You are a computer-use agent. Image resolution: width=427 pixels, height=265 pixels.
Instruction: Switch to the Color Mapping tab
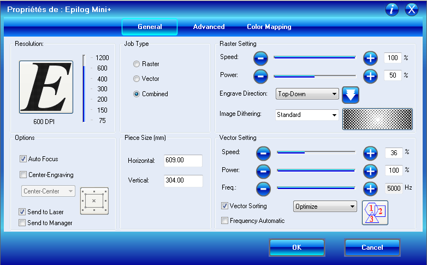[x=269, y=27]
